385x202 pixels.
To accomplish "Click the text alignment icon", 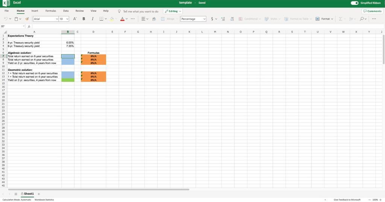I will point(143,19).
